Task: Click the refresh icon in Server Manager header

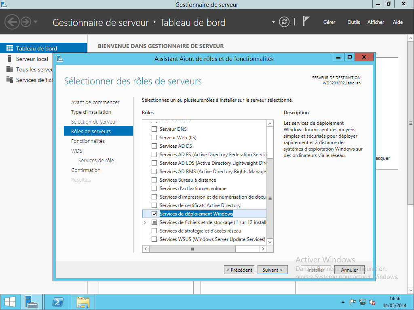Action: pos(284,22)
